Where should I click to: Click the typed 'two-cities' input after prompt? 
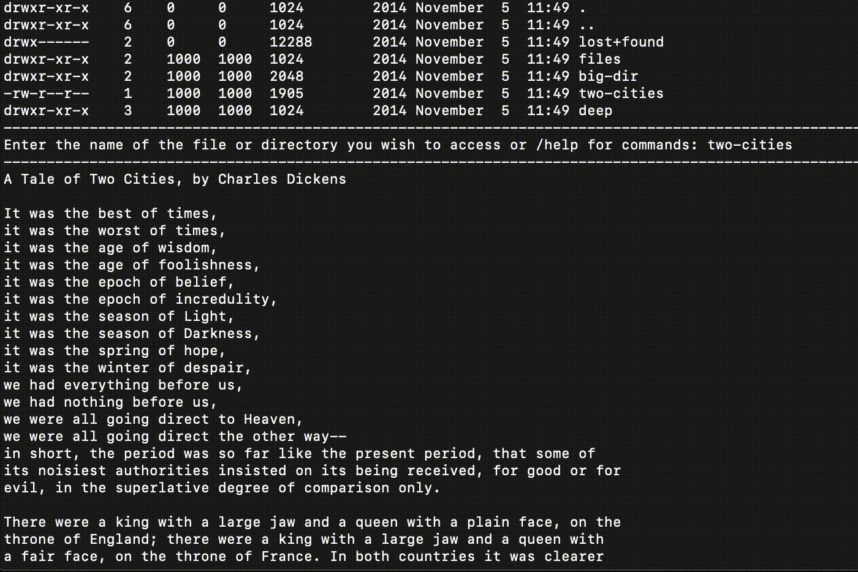[x=750, y=145]
